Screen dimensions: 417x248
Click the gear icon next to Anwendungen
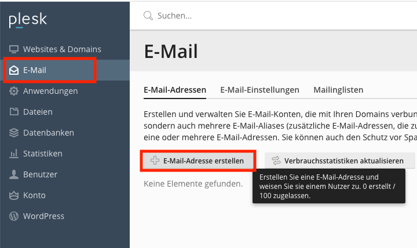coord(14,91)
